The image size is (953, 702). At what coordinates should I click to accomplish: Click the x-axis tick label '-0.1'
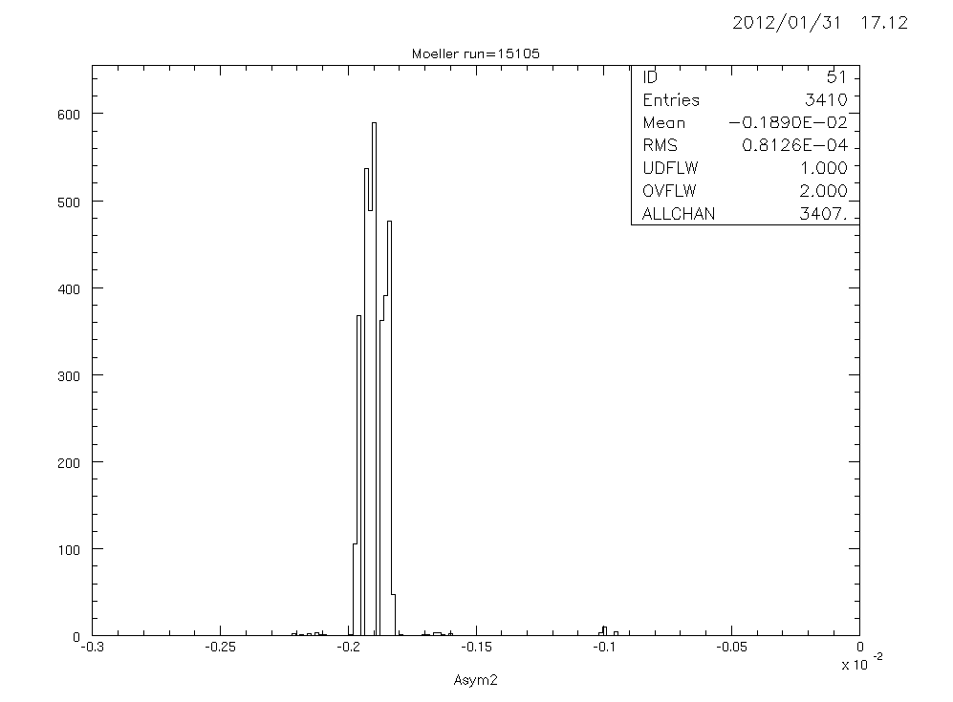[603, 648]
